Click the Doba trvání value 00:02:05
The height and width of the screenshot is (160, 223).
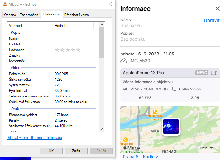[61, 74]
